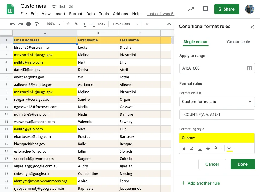
Task: Click the data range selection grid icon
Action: pos(249,68)
